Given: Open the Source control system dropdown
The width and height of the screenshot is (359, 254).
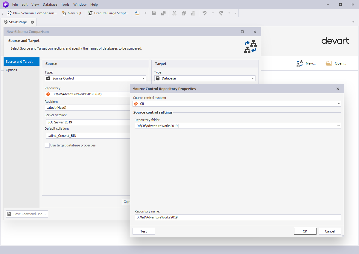Looking at the screenshot, I should click(338, 103).
